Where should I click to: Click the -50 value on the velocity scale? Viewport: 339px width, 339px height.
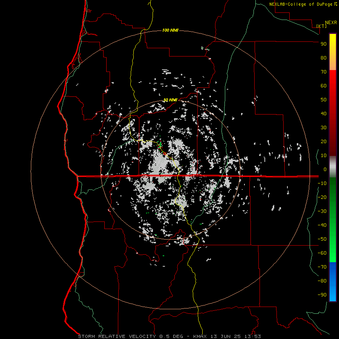coord(322,239)
